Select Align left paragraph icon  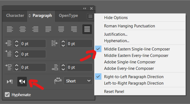click(x=10, y=29)
